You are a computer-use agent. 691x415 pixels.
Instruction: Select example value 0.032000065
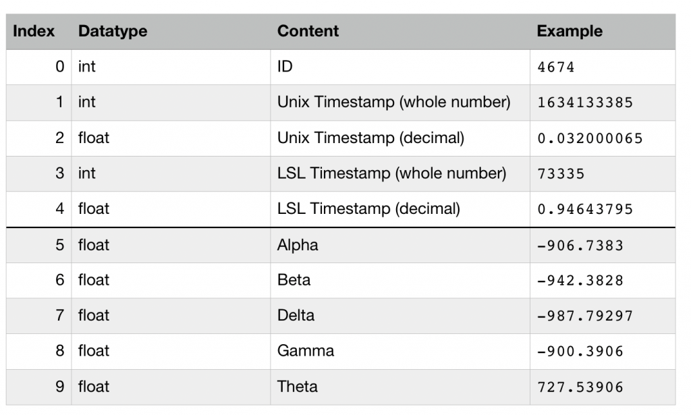(x=590, y=138)
